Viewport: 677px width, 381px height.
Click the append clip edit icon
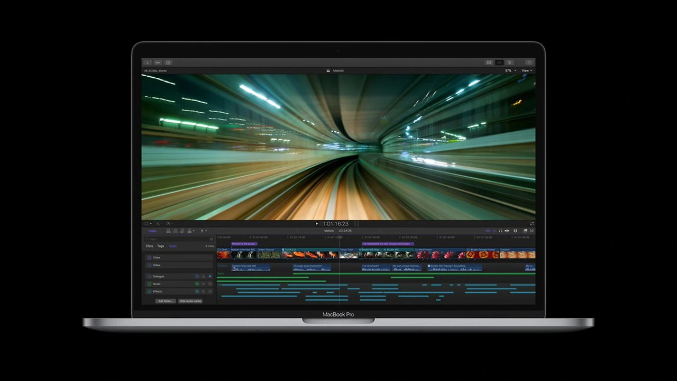pos(182,231)
